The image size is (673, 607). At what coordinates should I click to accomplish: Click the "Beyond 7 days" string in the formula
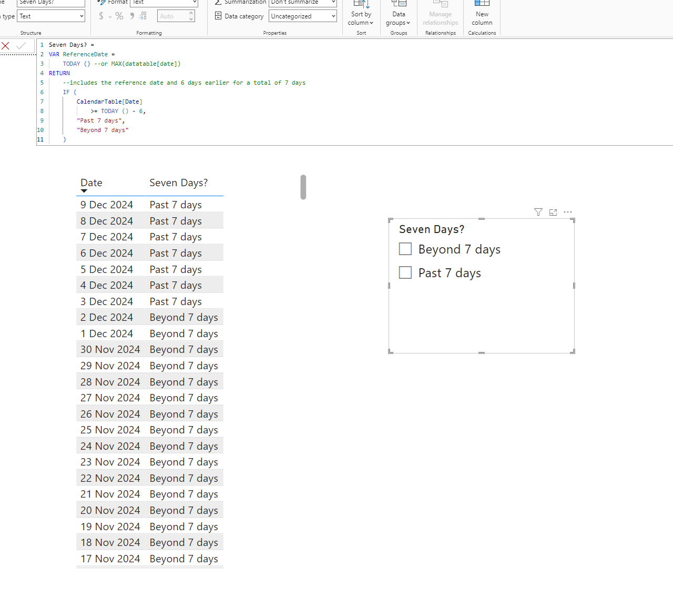tap(103, 130)
